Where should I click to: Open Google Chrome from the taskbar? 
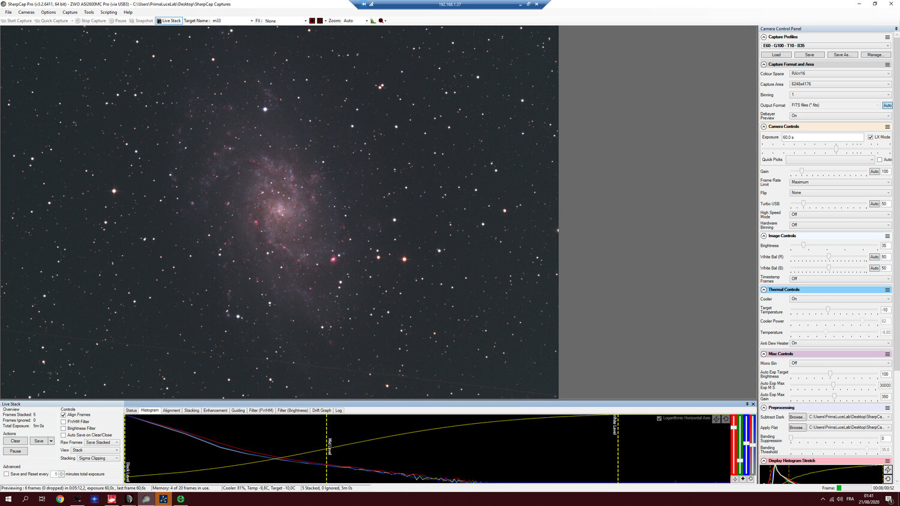tap(60, 499)
